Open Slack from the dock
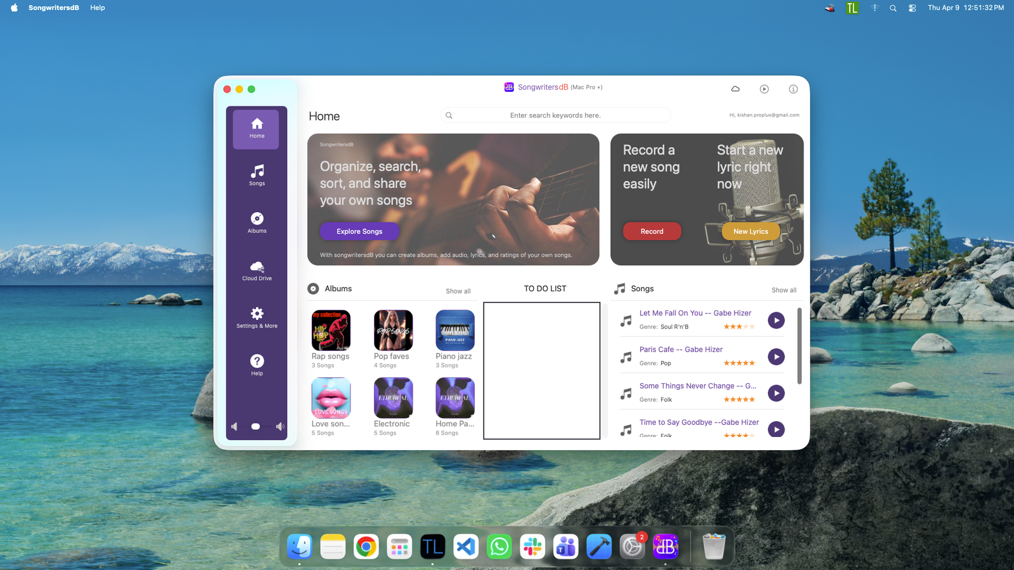The width and height of the screenshot is (1014, 570). pos(532,547)
